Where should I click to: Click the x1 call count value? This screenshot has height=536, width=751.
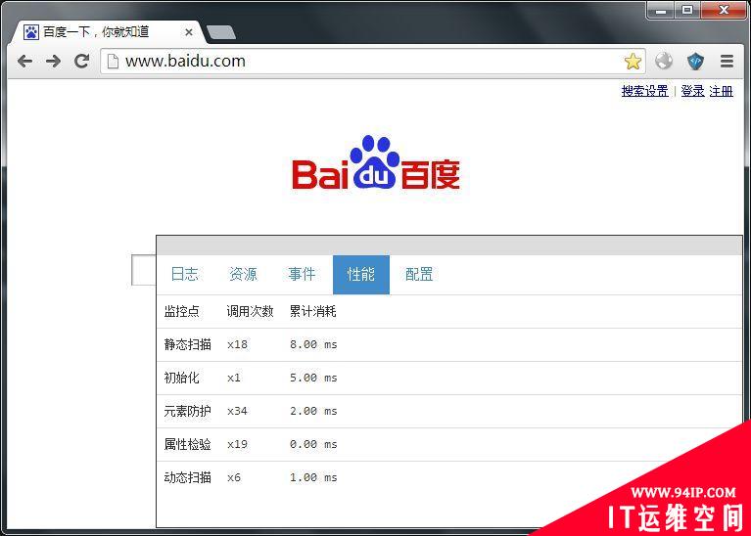pos(234,379)
